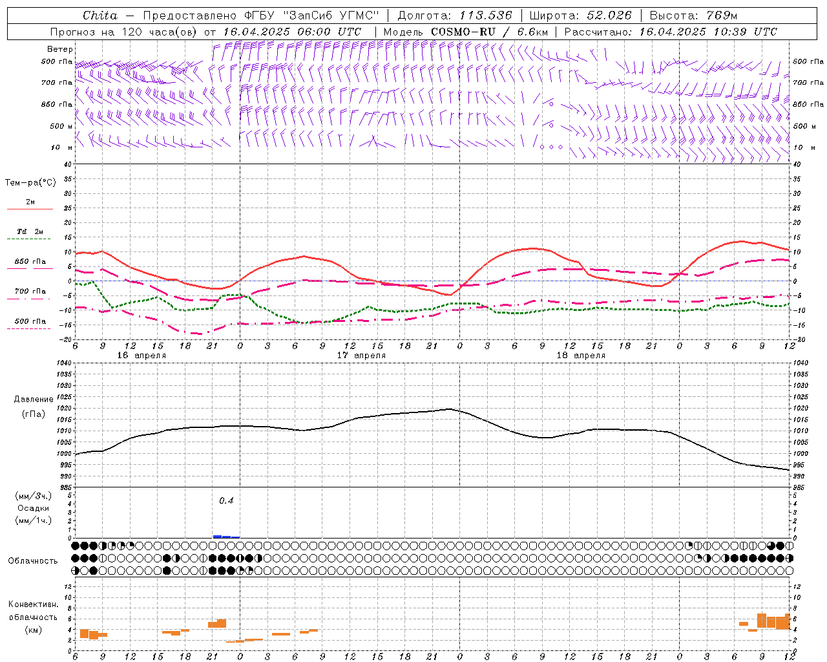Click the "500 гПа" temperature legend entry
Viewport: 827px width, 662px height.
pos(30,321)
